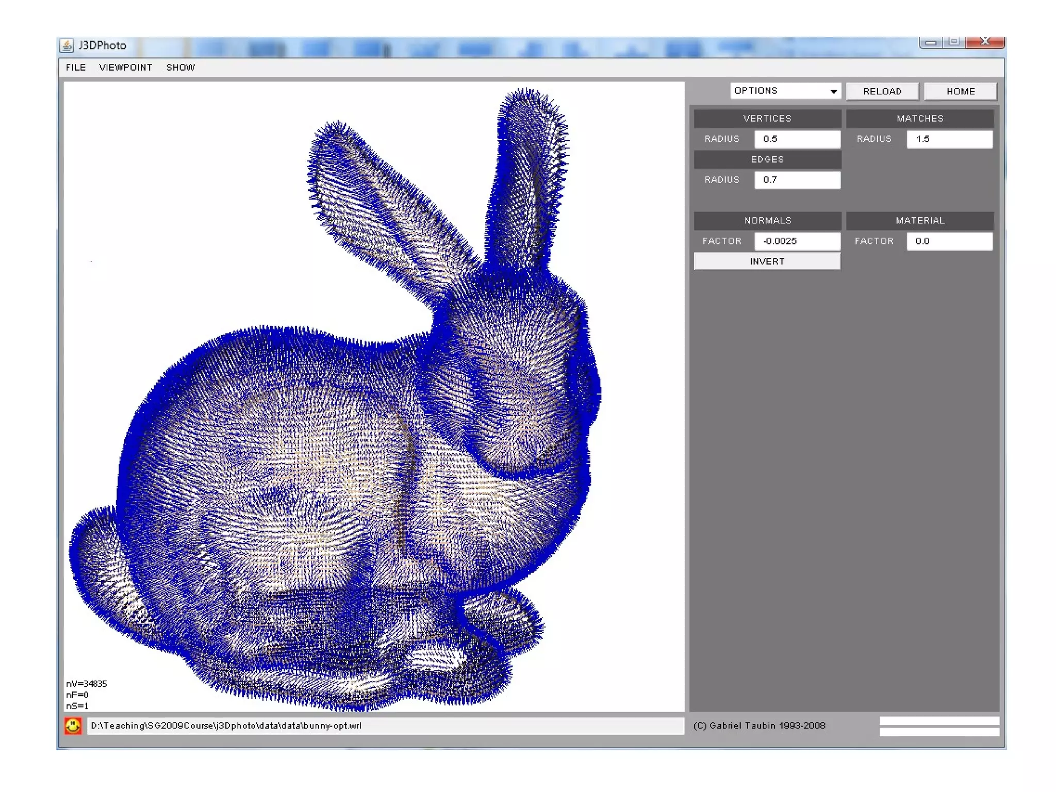Click the J3DPhoto Java title bar icon
The image size is (1056, 792).
point(67,45)
